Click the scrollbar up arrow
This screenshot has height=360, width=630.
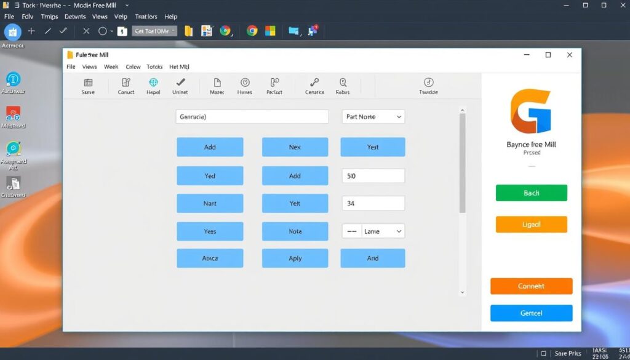tap(462, 110)
